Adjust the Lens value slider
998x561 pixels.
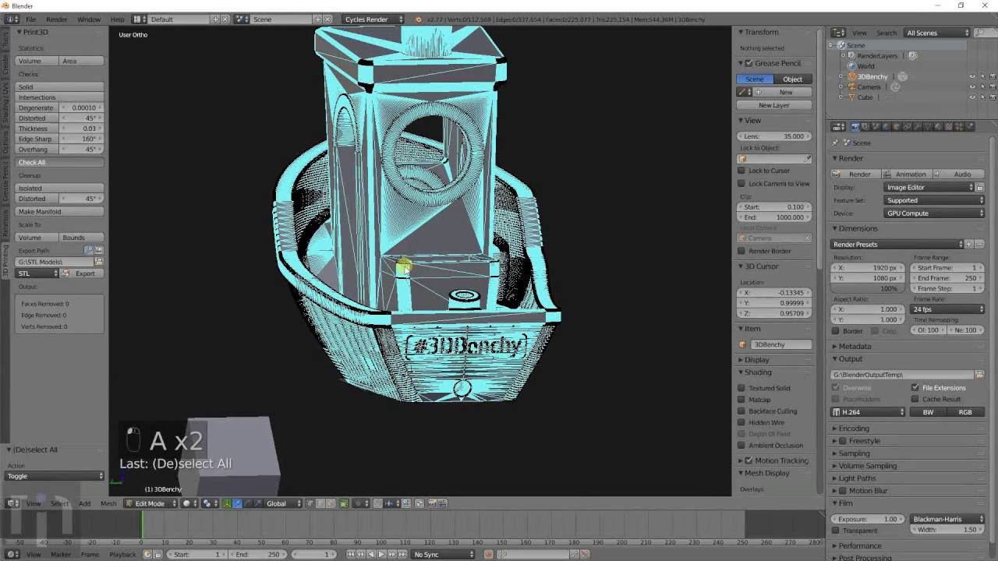tap(774, 136)
